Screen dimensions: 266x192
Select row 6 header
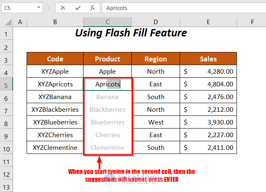click(6, 97)
